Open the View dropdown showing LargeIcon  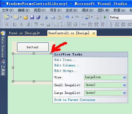[105, 77]
